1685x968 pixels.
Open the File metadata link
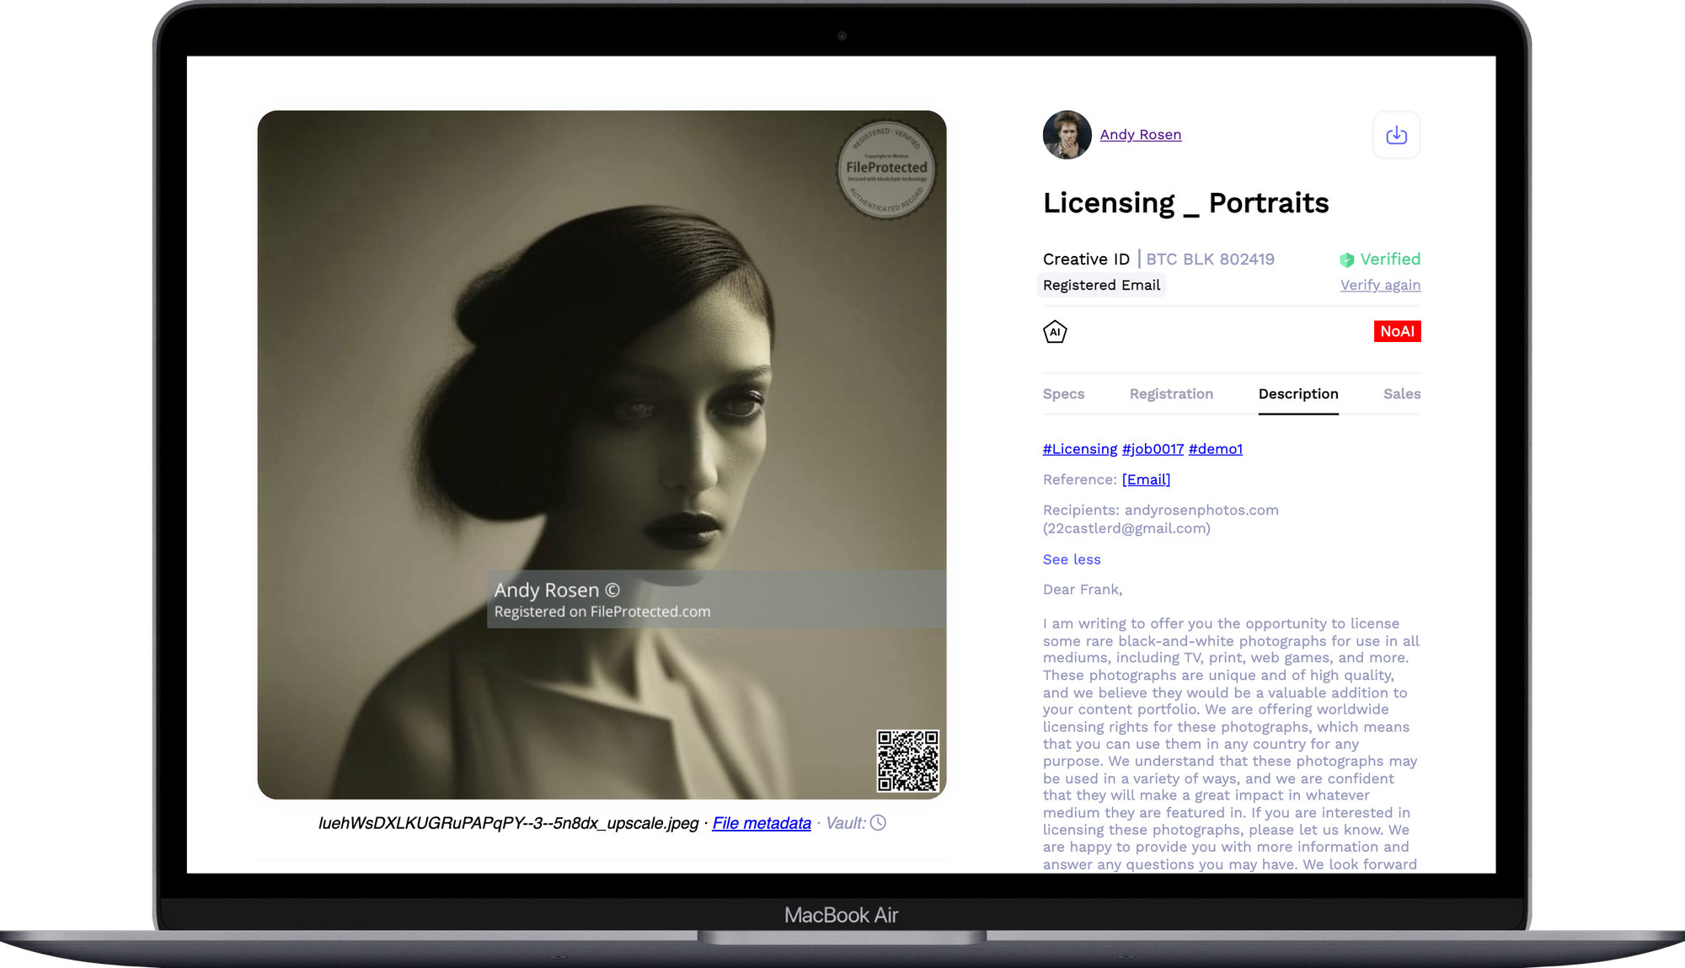point(762,823)
